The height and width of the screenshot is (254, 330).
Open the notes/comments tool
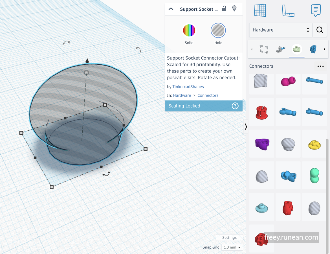[315, 10]
